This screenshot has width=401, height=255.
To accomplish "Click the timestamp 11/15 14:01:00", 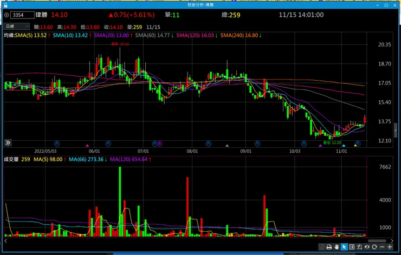I will tap(301, 15).
